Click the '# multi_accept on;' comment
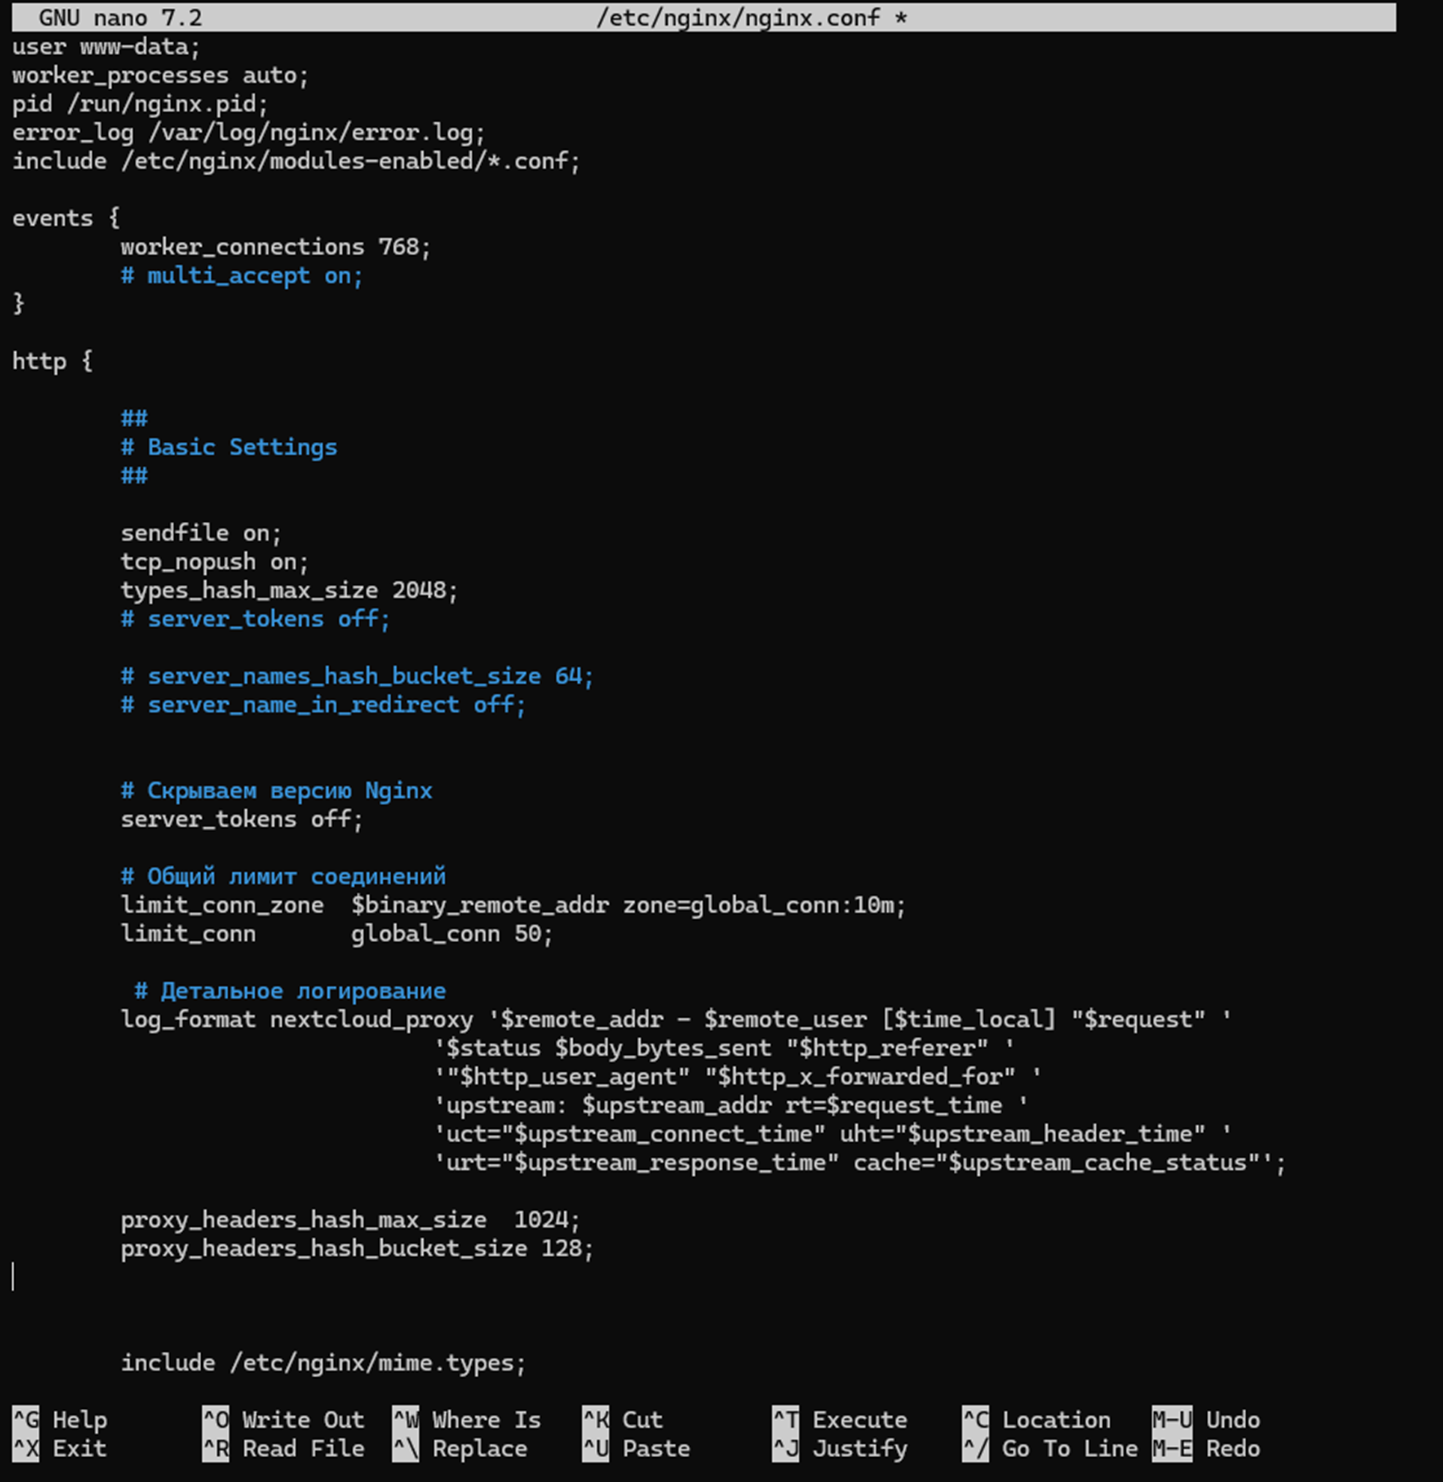The width and height of the screenshot is (1443, 1482). (x=242, y=276)
